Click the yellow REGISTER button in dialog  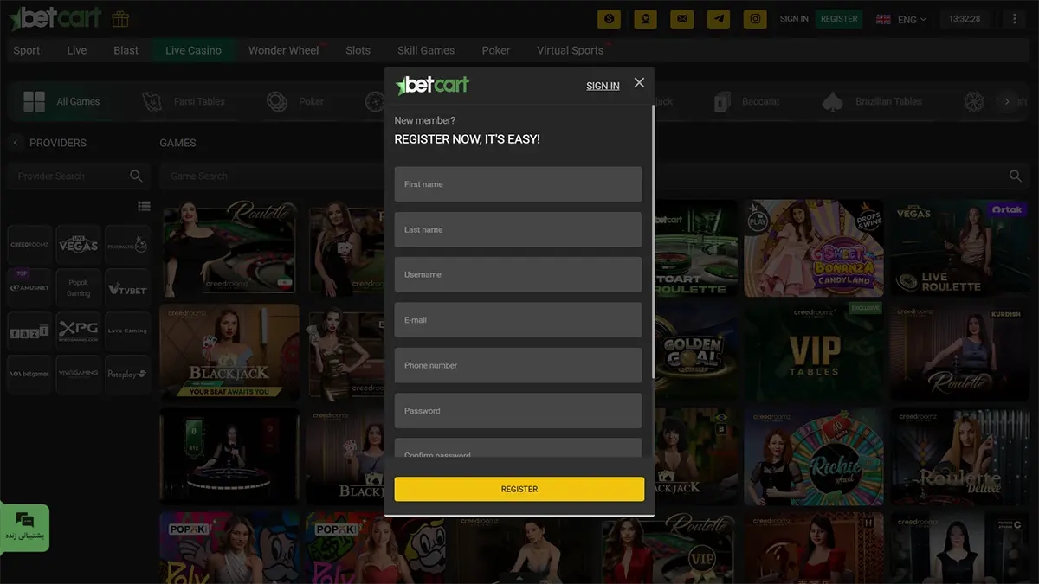[519, 489]
